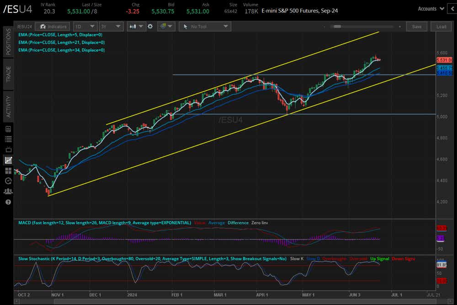This screenshot has height=305, width=457.
Task: Collapse the right panel with the chevron arrow
Action: 452,9
